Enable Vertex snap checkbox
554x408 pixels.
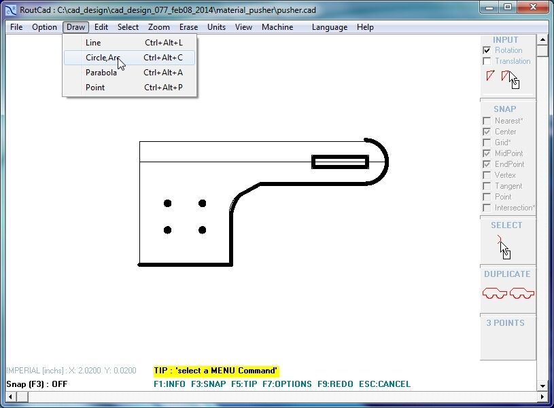487,175
